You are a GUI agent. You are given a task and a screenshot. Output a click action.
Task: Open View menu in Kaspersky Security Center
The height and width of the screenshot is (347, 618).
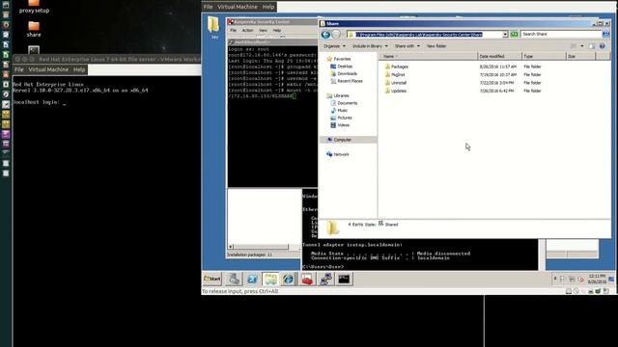pos(263,30)
